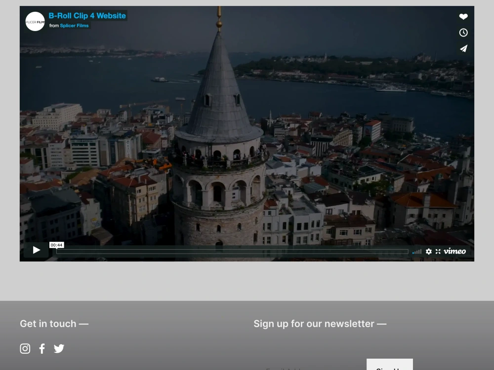This screenshot has width=494, height=370.
Task: Open the B-Roll Clip 4 Website title link
Action: click(x=87, y=16)
